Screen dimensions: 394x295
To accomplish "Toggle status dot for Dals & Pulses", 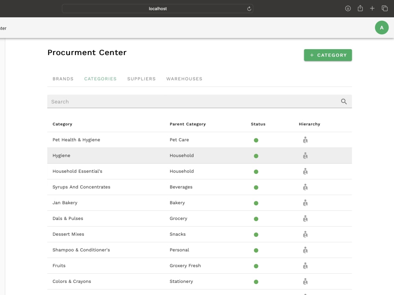I will pyautogui.click(x=256, y=219).
